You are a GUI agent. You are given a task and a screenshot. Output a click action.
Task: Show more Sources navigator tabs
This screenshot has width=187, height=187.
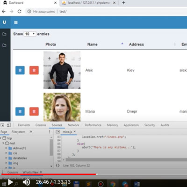31,132
